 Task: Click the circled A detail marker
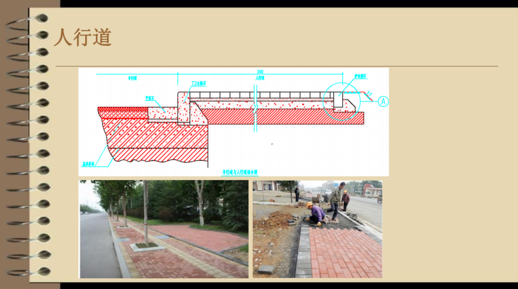383,102
